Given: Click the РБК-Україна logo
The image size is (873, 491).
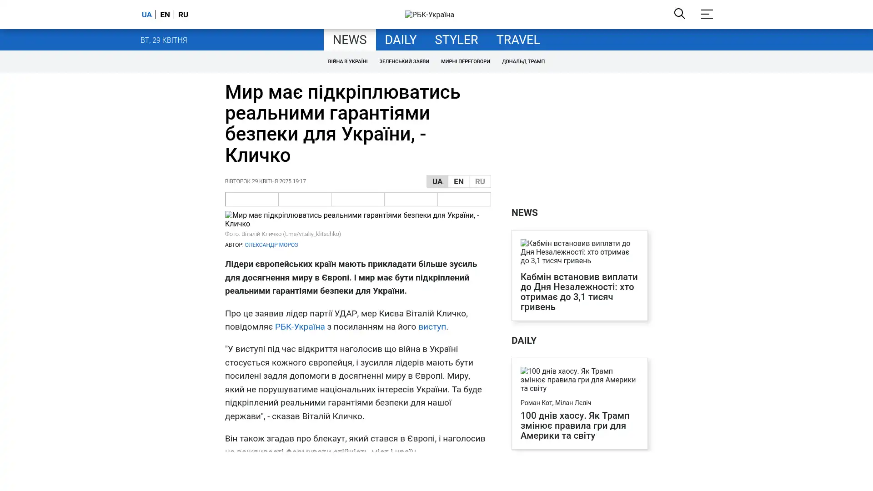Looking at the screenshot, I should [429, 15].
